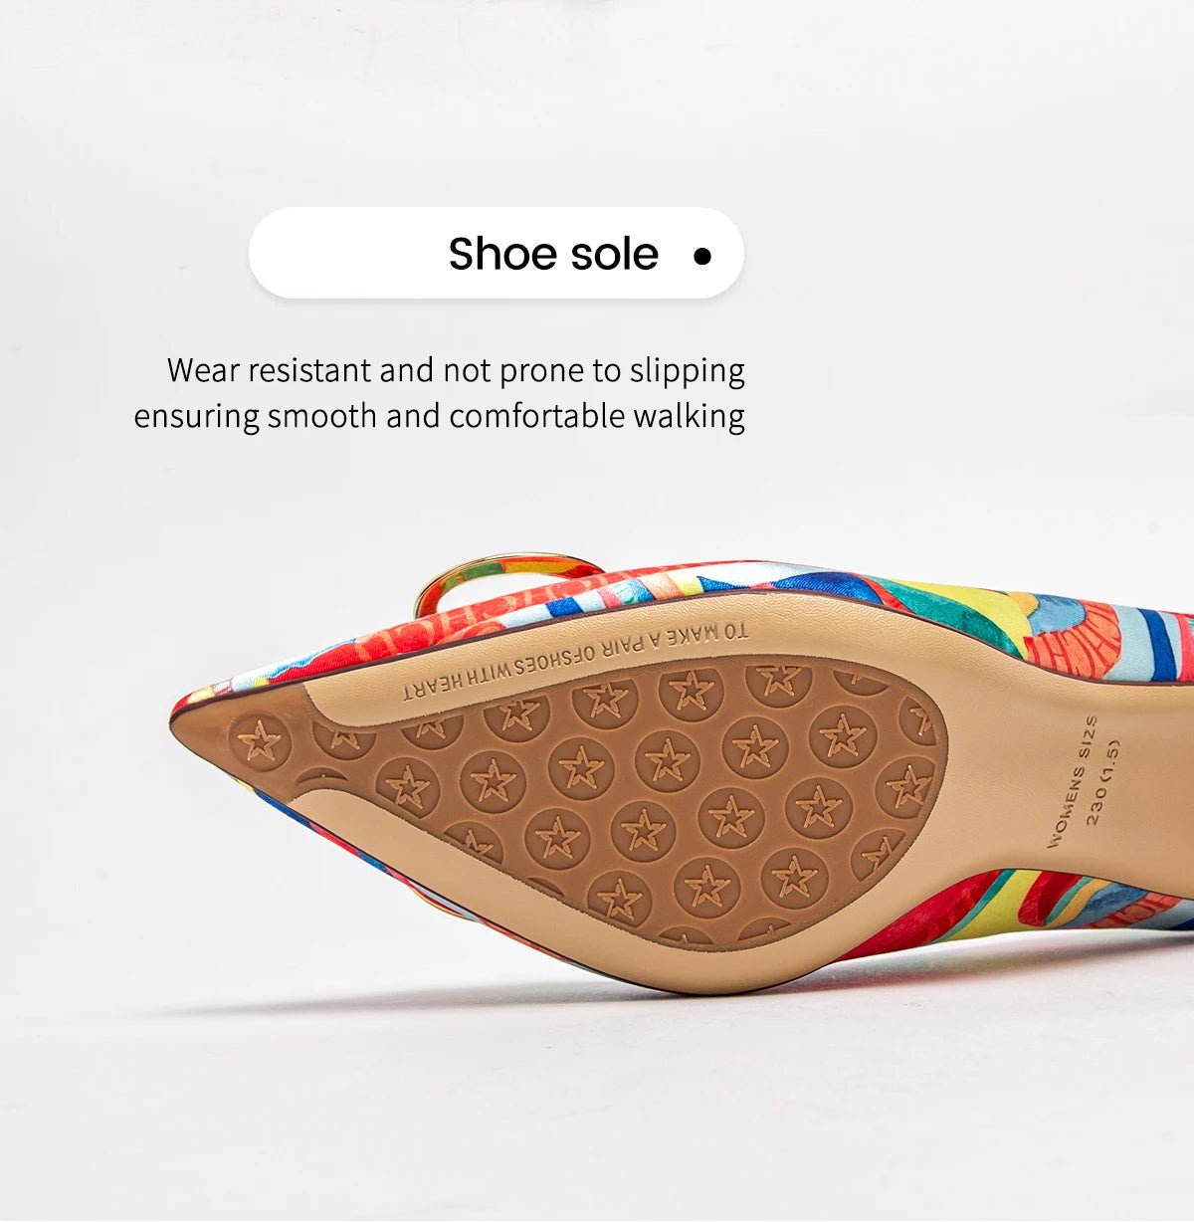Click the "Wear resistant and not prone to slipping" line
The image size is (1194, 1222).
click(x=456, y=370)
